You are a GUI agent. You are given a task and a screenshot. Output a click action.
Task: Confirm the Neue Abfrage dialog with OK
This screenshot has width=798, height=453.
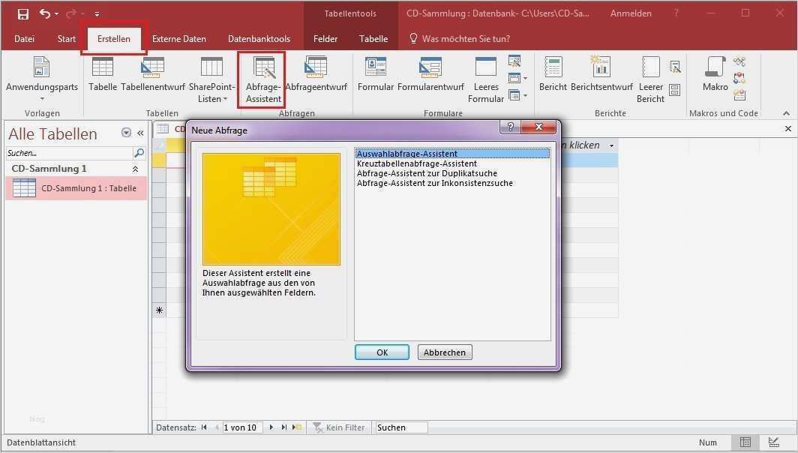pyautogui.click(x=382, y=352)
